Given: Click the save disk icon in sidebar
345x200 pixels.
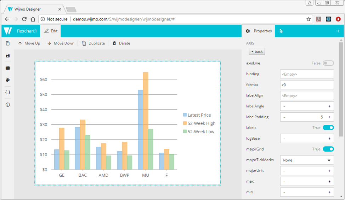Looking at the screenshot, I should pyautogui.click(x=8, y=55).
